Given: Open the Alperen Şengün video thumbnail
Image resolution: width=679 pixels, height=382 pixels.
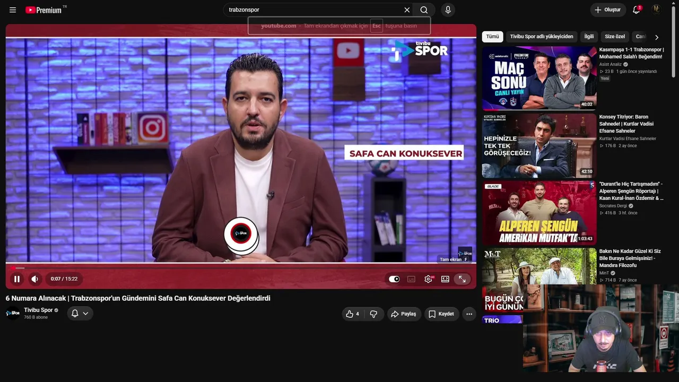Looking at the screenshot, I should point(539,213).
